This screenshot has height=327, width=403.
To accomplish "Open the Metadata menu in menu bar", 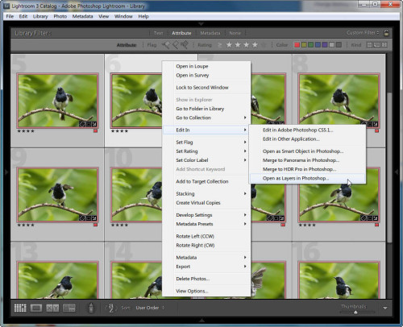I will click(x=82, y=16).
